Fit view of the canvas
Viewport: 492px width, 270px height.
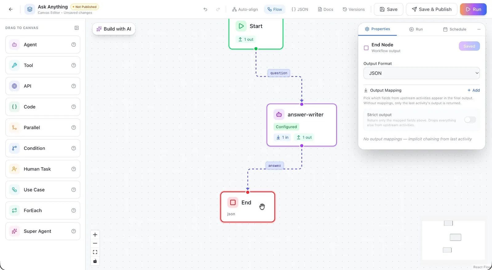(95, 252)
